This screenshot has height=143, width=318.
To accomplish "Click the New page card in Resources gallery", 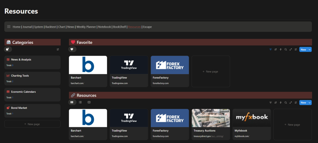I will pyautogui.click(x=293, y=125).
